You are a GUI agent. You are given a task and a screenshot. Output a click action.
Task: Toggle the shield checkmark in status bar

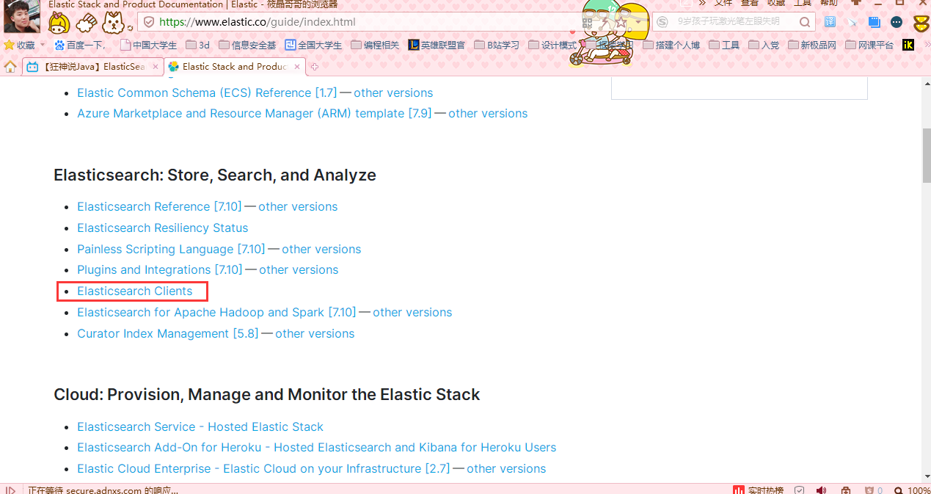[x=799, y=490]
